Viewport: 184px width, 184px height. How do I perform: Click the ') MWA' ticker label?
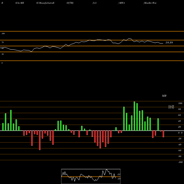pos(121,3)
